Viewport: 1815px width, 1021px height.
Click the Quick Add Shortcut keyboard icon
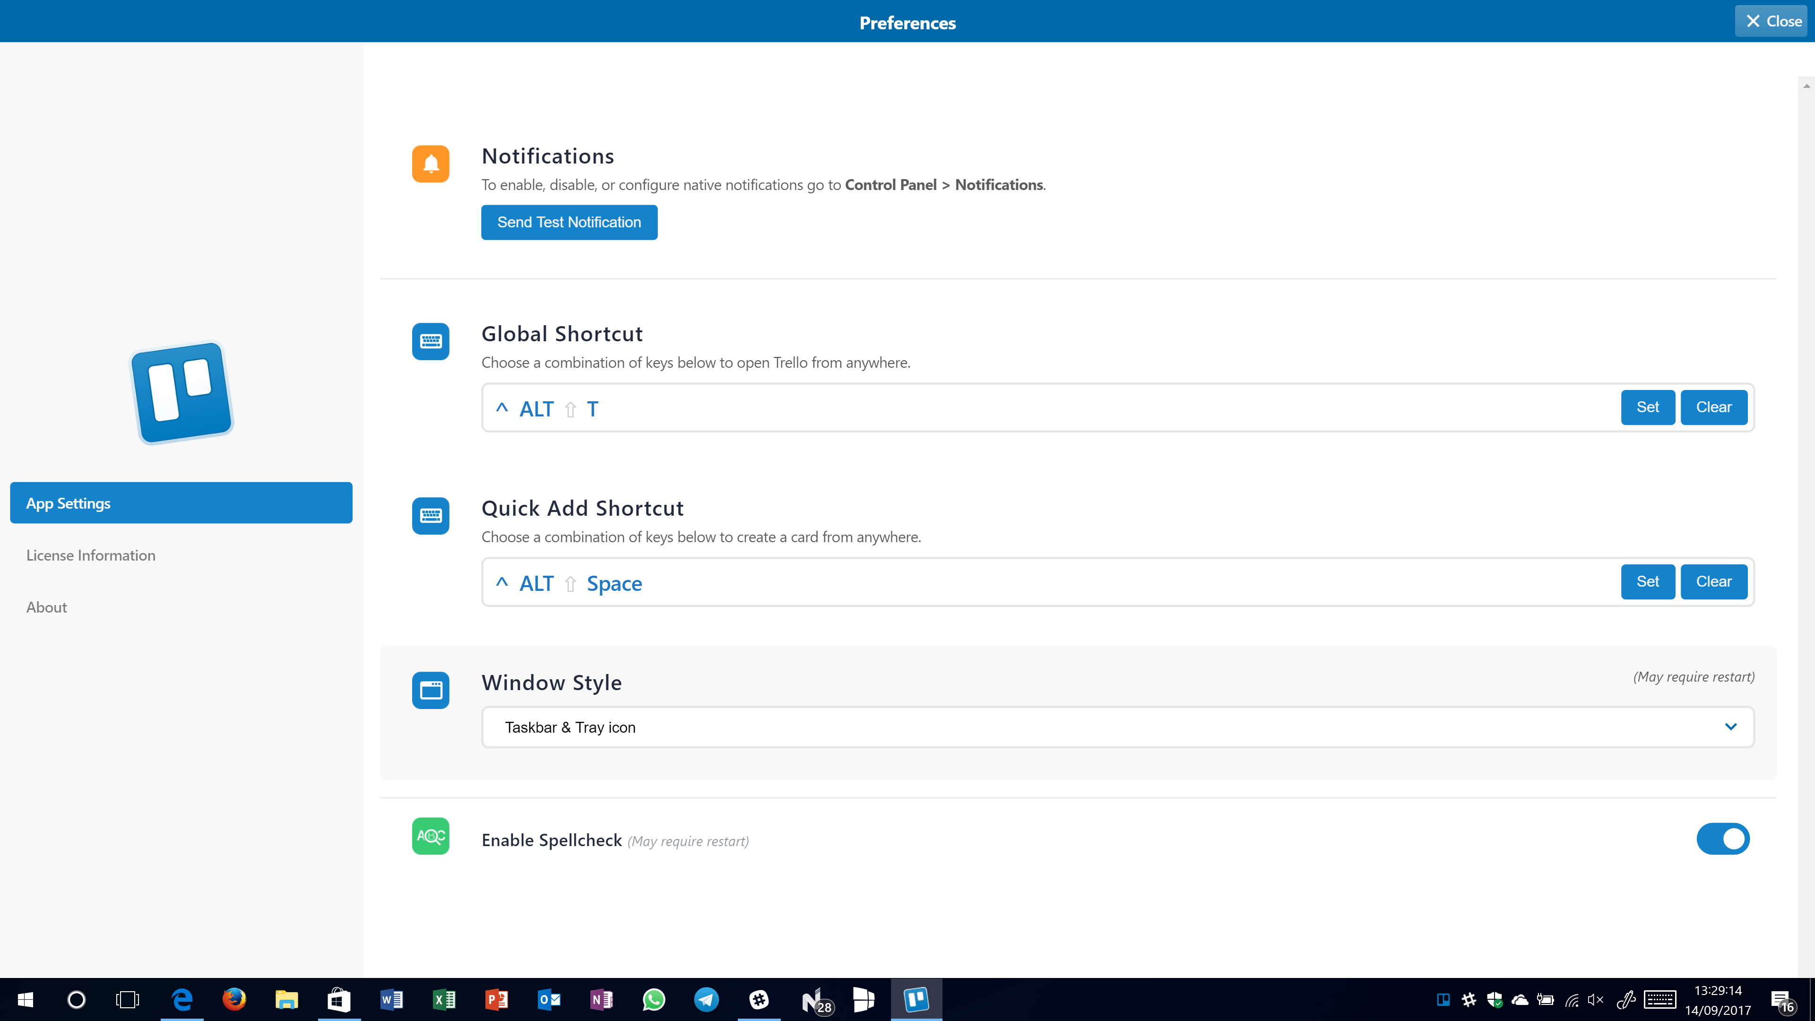[x=431, y=516]
